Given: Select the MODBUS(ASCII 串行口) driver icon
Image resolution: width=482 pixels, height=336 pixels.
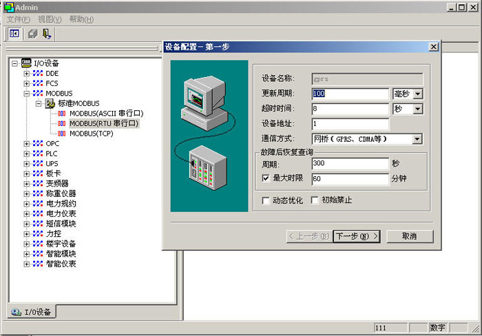Looking at the screenshot, I should click(62, 114).
